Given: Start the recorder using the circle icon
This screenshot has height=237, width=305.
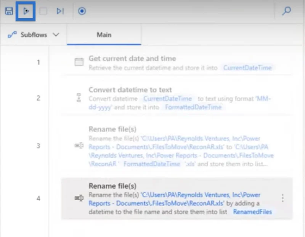Looking at the screenshot, I should point(82,11).
